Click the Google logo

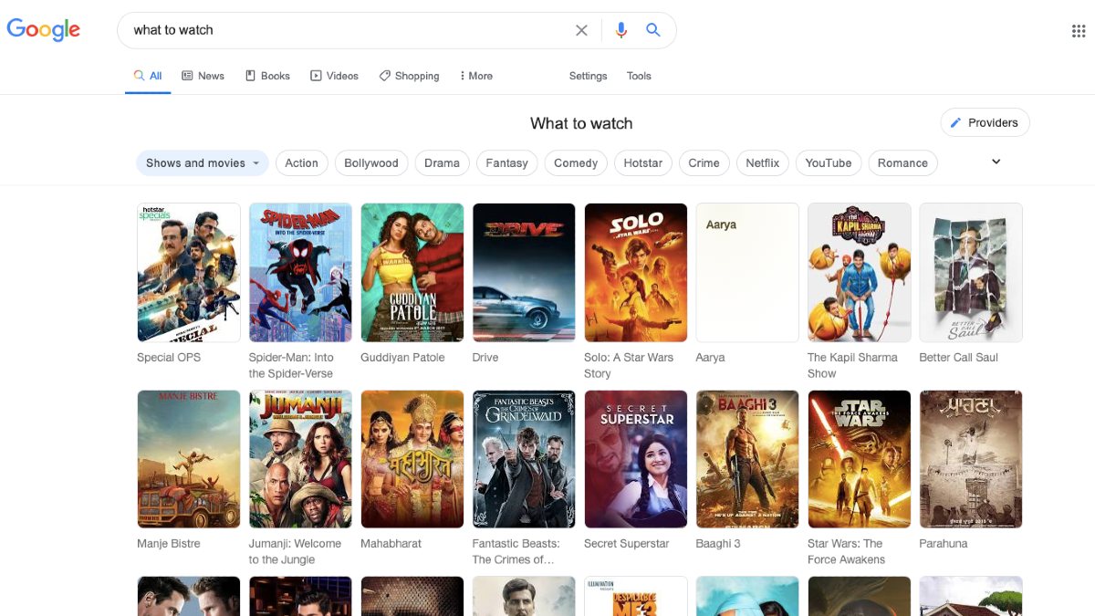coord(43,28)
